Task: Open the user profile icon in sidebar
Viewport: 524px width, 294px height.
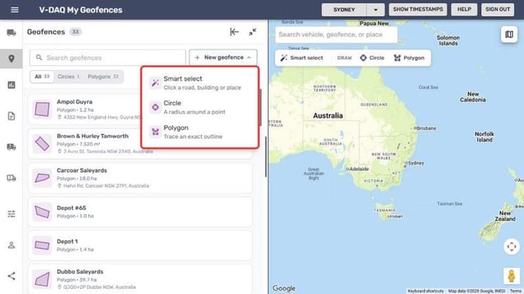Action: coord(11,245)
